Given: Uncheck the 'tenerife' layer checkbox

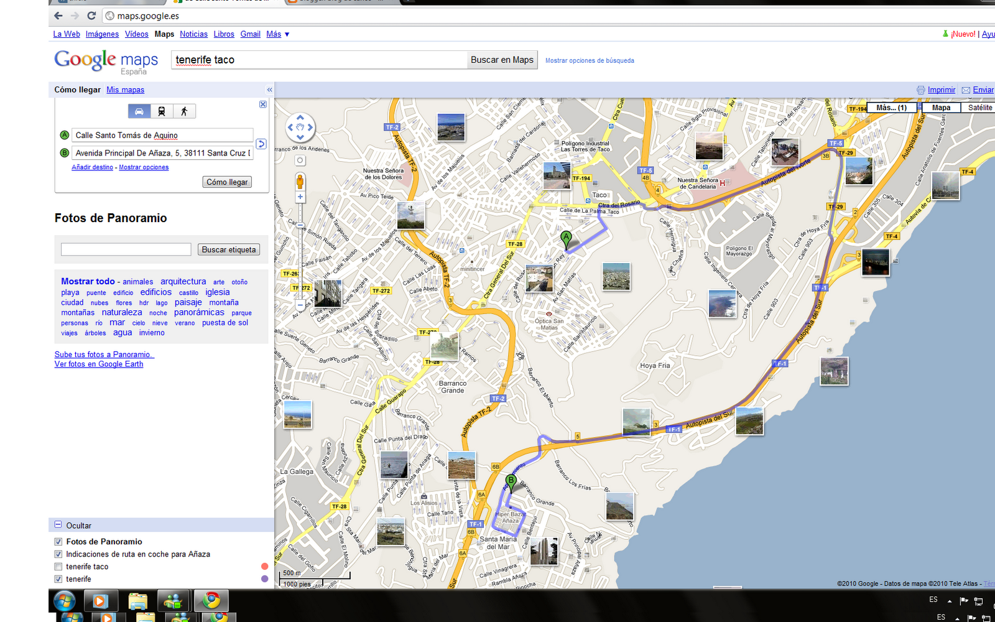Looking at the screenshot, I should coord(58,579).
